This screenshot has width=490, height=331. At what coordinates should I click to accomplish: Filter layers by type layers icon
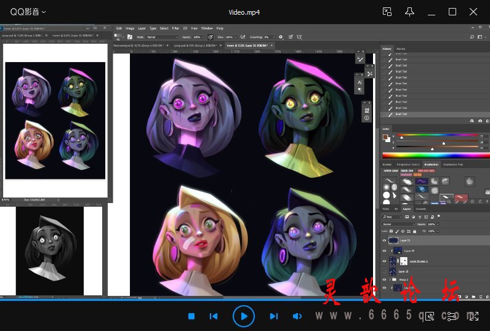(420, 217)
